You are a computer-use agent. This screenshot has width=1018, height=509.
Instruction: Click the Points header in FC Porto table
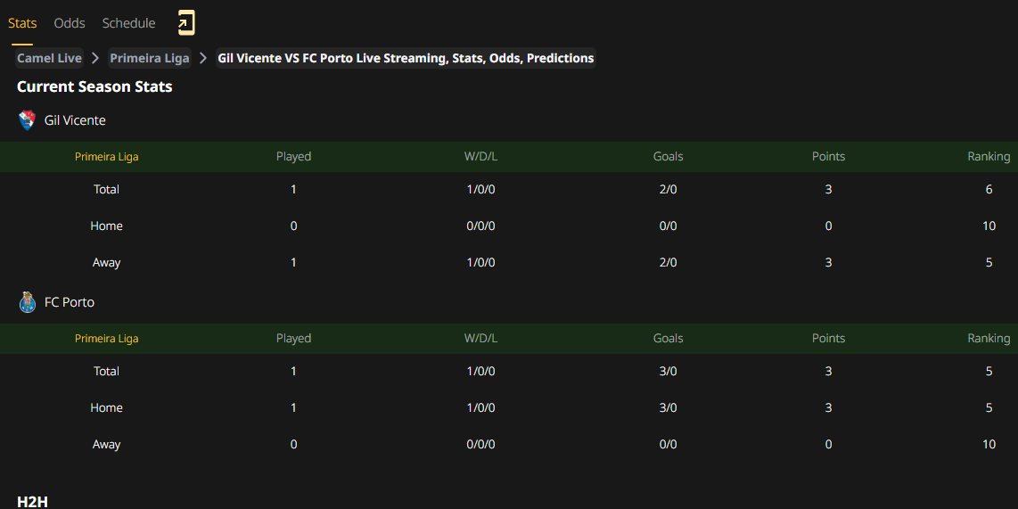(x=828, y=338)
